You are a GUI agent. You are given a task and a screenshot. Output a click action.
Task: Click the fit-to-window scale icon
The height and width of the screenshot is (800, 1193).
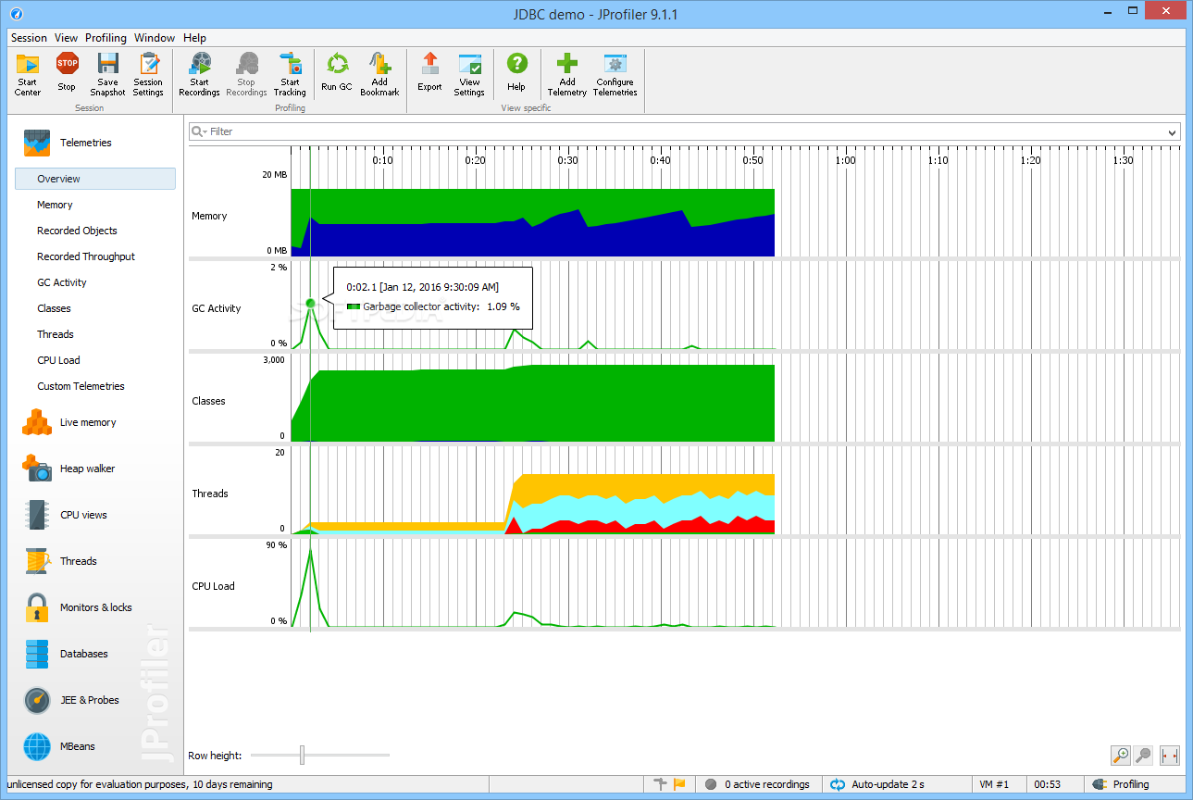(x=1170, y=756)
